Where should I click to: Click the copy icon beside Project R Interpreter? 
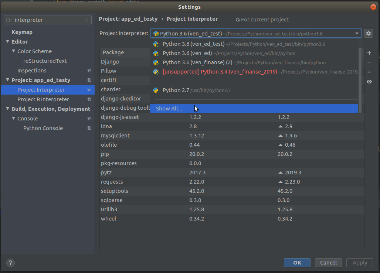click(89, 99)
